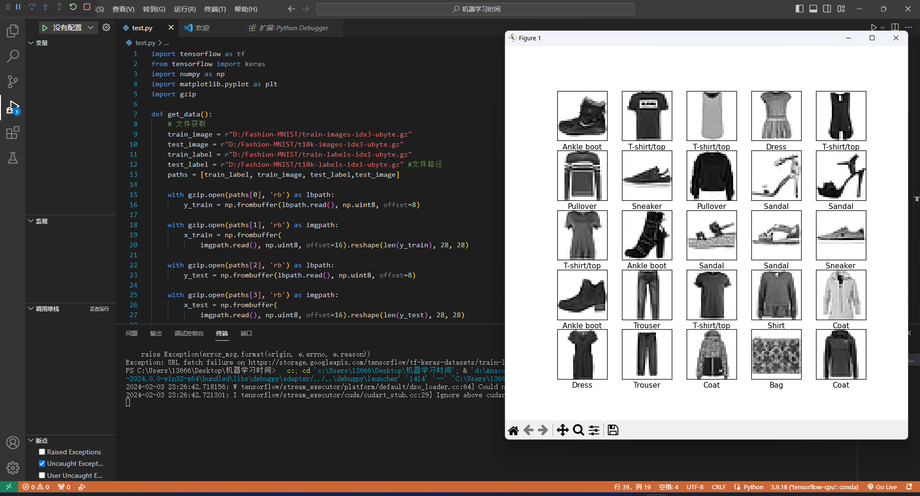
Task: Switch to the test.py editor tab
Action: 142,28
